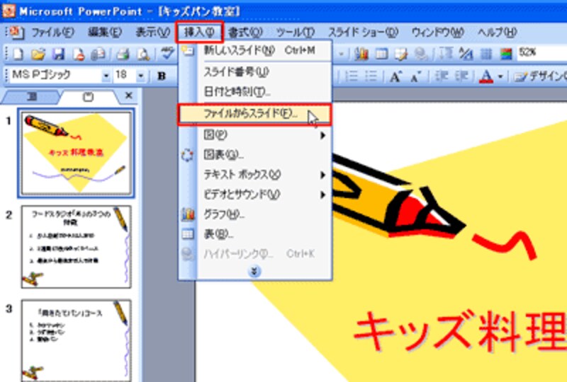The height and width of the screenshot is (382, 567).
Task: Run the spell check ABC icon
Action: tap(167, 54)
